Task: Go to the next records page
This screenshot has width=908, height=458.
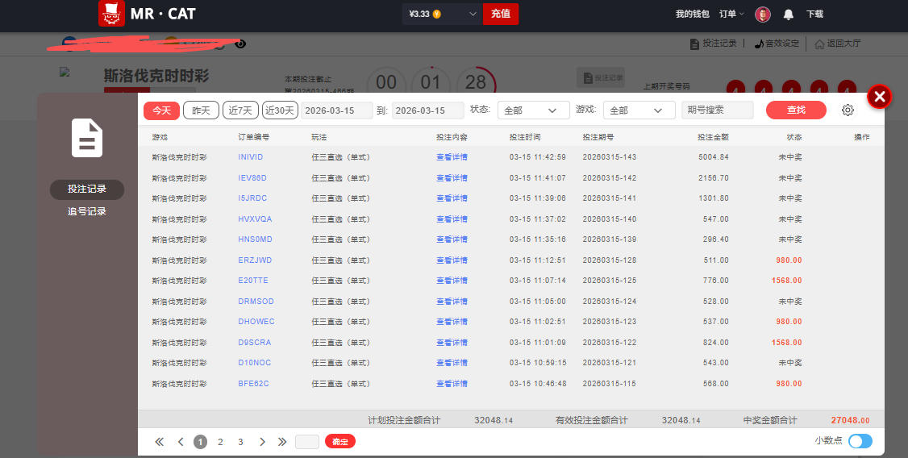Action: (262, 442)
